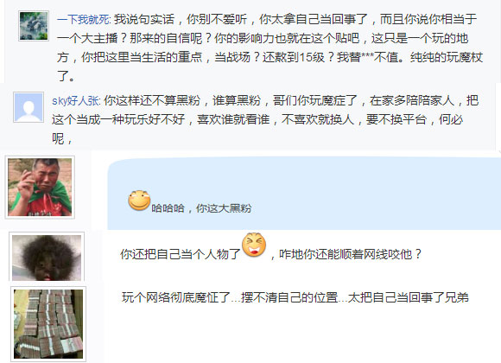The height and width of the screenshot is (363, 501).
Task: Click the phrase 还熬到15级 in first comment
Action: [x=294, y=57]
